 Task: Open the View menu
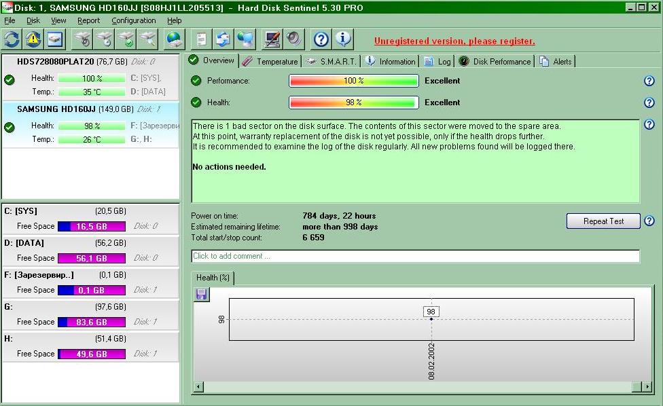(x=58, y=20)
